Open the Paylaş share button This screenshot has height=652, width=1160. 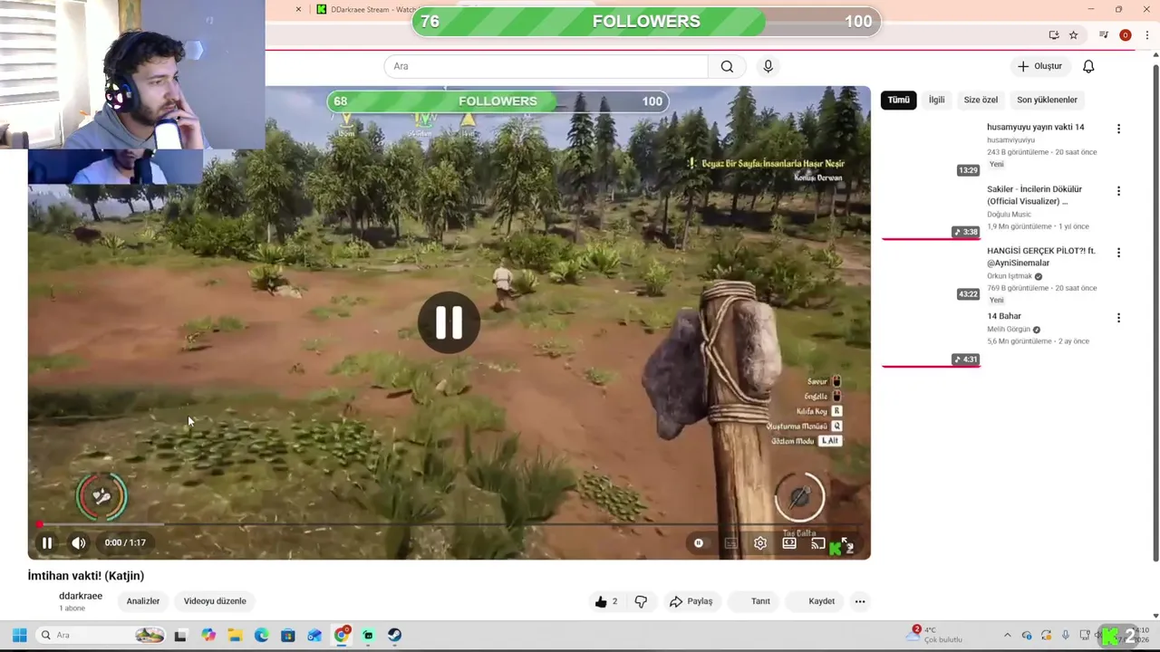[x=691, y=601]
